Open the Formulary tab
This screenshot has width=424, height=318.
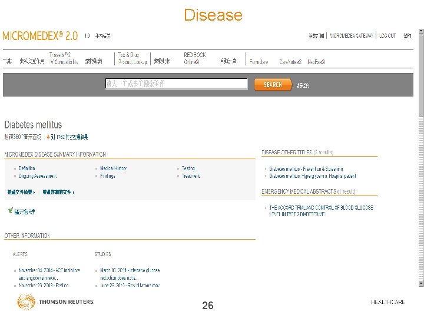259,62
